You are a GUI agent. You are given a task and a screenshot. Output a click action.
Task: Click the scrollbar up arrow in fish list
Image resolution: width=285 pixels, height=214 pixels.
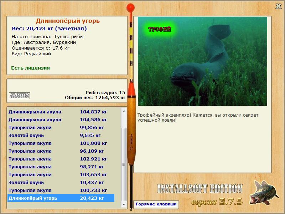(x=124, y=111)
